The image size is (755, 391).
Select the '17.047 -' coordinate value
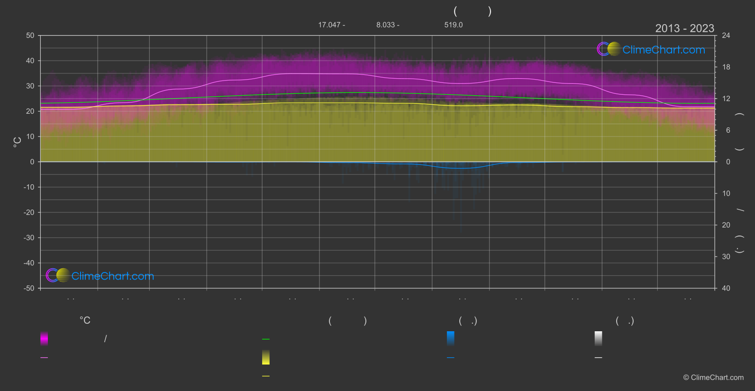(332, 25)
